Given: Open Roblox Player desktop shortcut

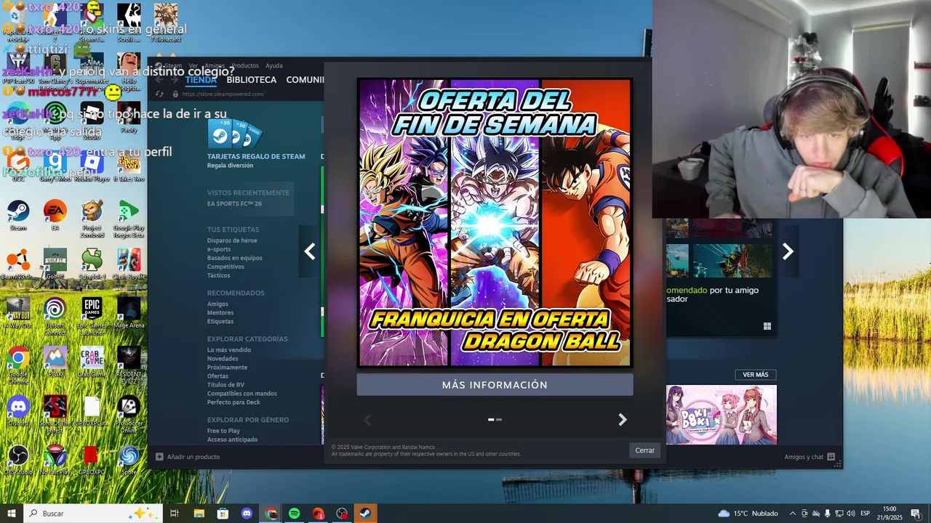Looking at the screenshot, I should point(92,167).
